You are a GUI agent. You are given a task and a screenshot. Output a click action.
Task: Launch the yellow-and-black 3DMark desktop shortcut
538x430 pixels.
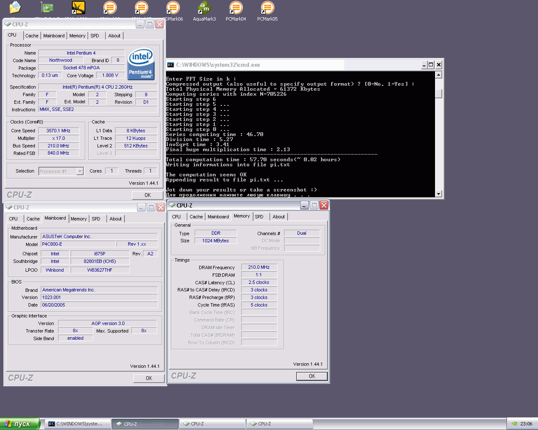tap(78, 7)
